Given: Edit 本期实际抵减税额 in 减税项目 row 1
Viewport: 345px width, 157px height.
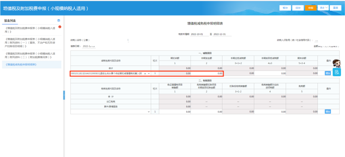Looking at the screenshot, I should coord(270,74).
